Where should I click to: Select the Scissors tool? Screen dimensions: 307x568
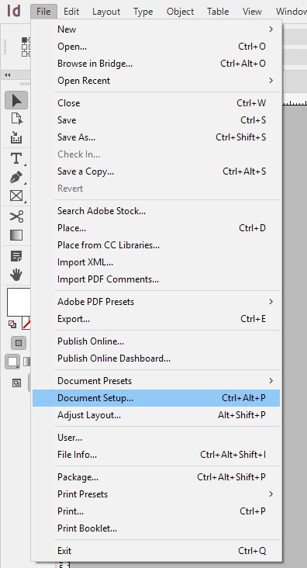click(16, 216)
